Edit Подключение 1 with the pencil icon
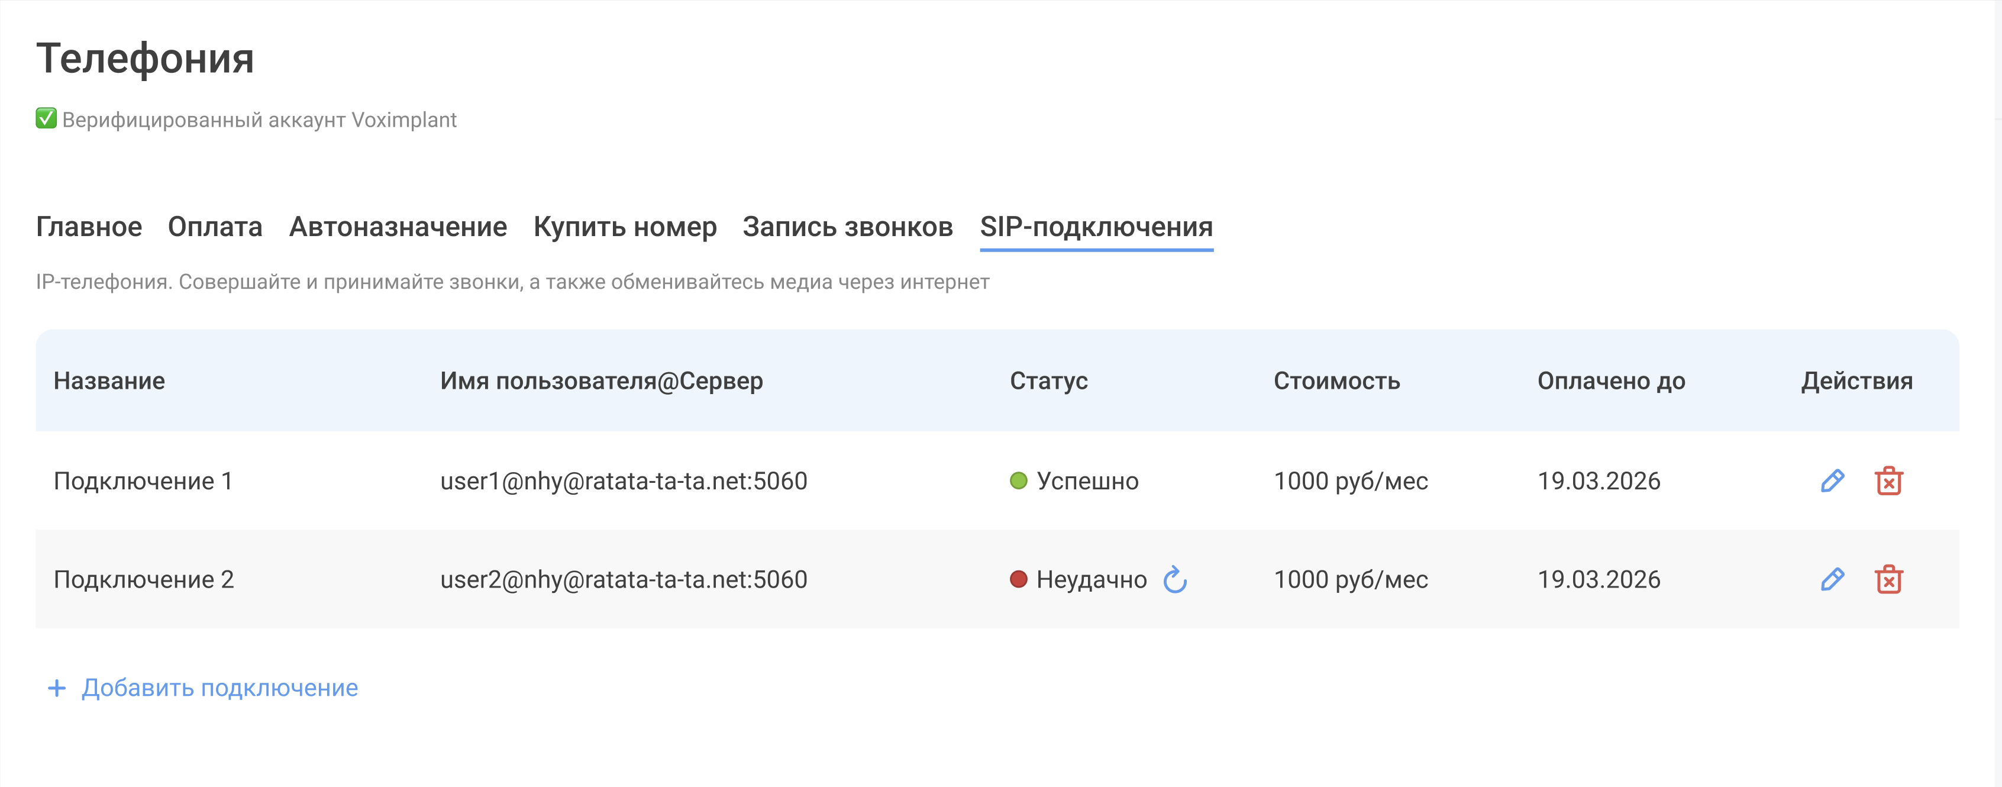The image size is (2002, 787). click(1832, 480)
